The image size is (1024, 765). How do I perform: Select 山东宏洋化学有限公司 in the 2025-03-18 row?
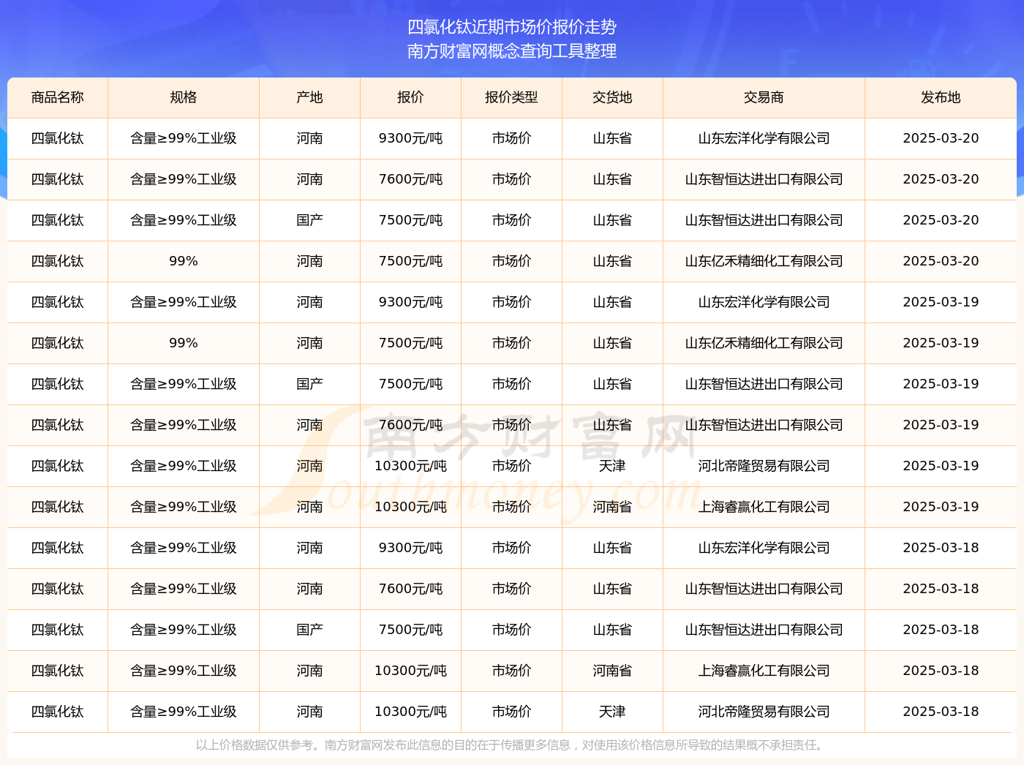(764, 548)
